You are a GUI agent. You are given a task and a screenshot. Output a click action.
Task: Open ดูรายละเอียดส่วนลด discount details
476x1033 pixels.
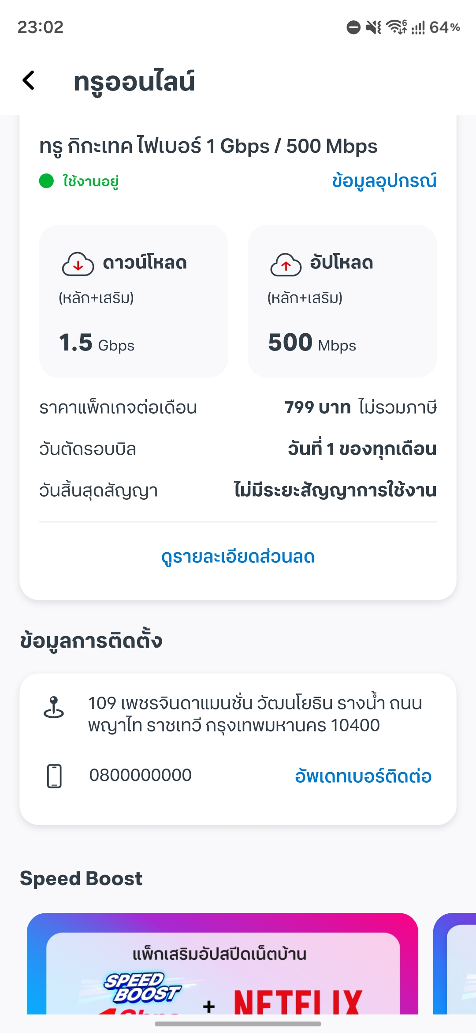(238, 557)
